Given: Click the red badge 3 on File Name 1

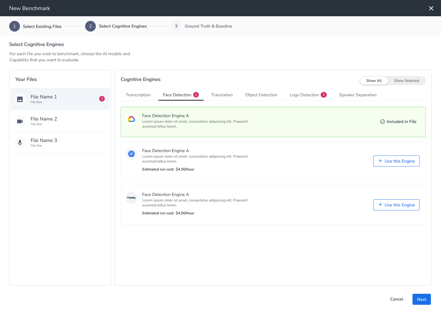Looking at the screenshot, I should (x=102, y=99).
